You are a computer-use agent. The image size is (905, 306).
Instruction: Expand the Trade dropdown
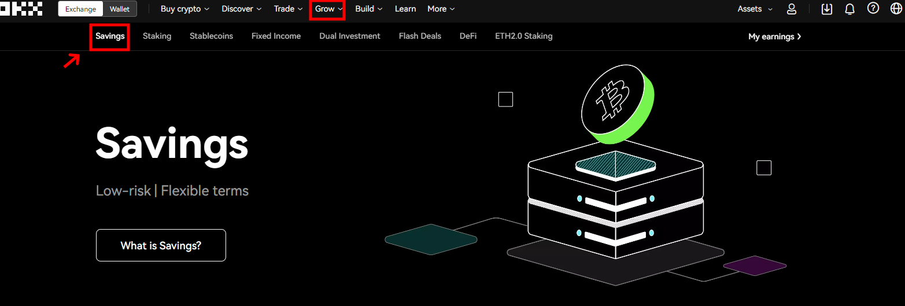[x=289, y=9]
